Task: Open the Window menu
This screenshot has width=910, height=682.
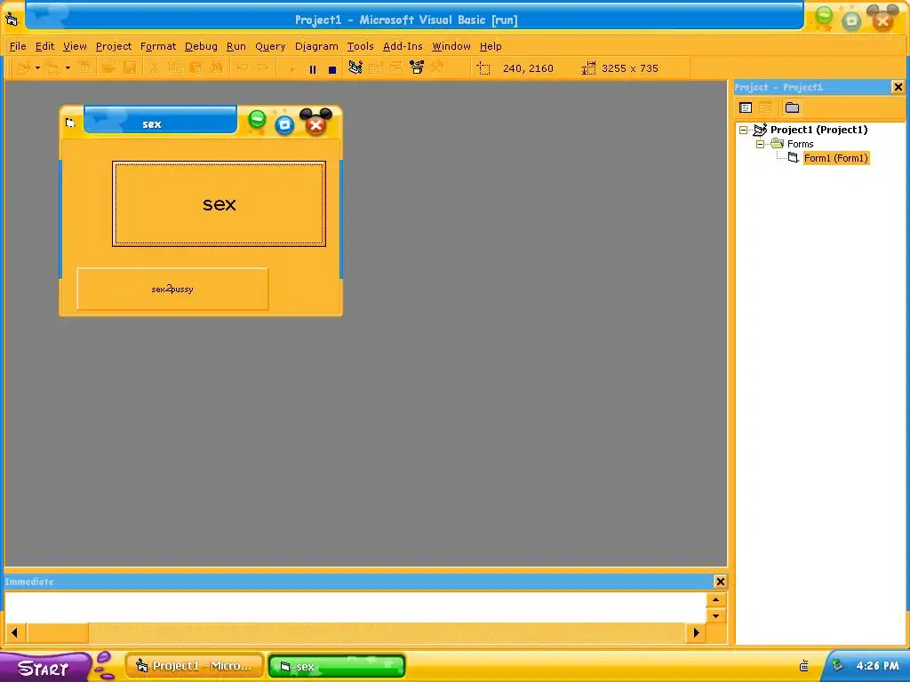Action: pyautogui.click(x=451, y=46)
